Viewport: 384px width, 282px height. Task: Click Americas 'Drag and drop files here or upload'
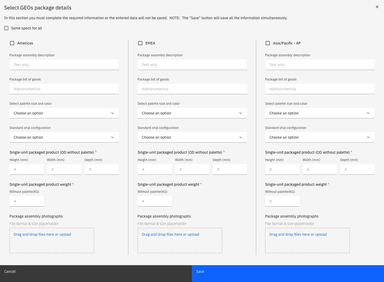pos(42,234)
